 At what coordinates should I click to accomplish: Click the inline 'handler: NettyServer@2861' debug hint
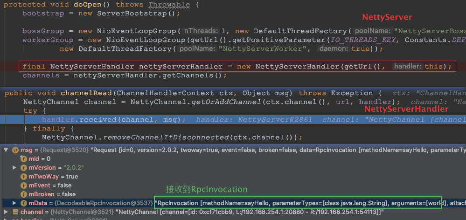click(254, 120)
